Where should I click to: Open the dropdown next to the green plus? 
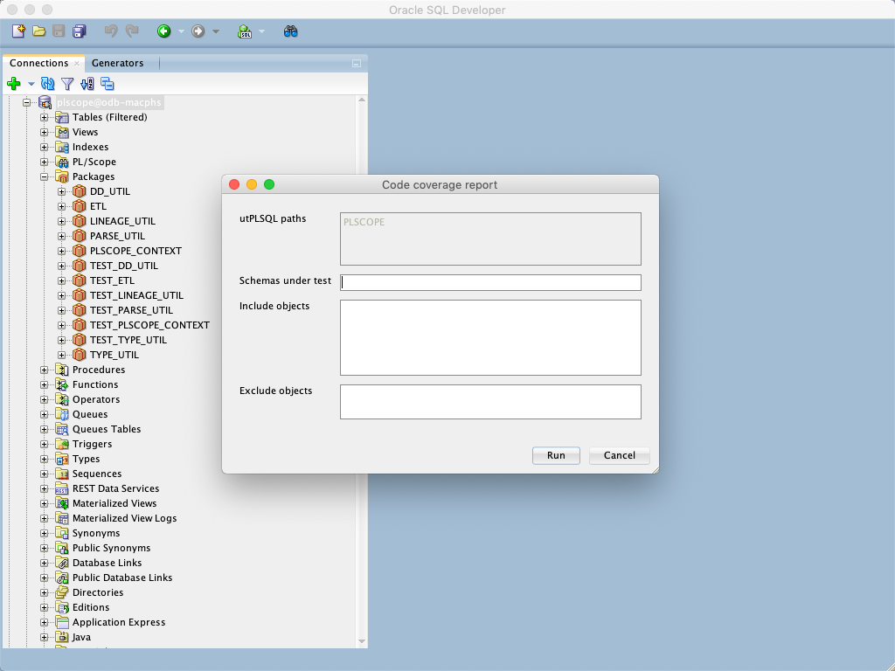[31, 84]
